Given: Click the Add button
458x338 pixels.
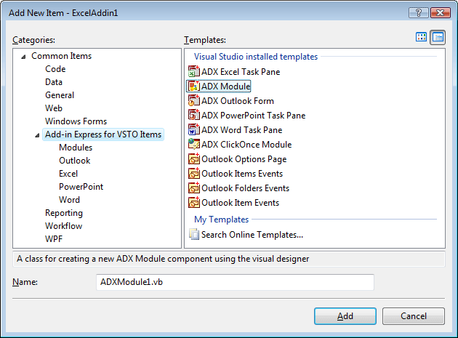Looking at the screenshot, I should [345, 315].
